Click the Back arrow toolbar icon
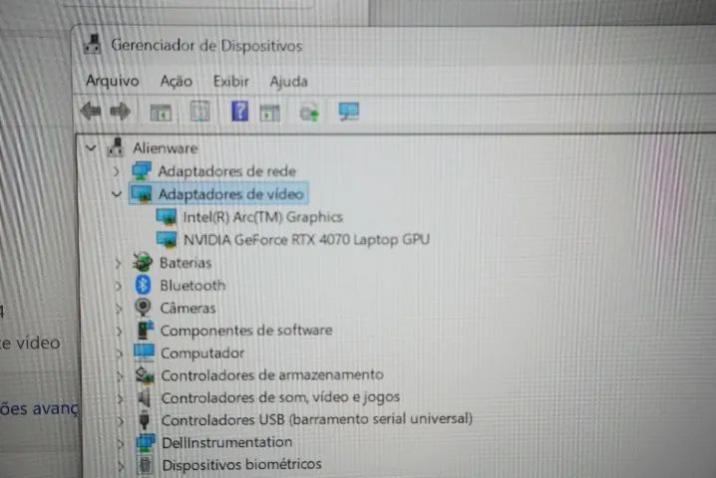 [x=91, y=111]
